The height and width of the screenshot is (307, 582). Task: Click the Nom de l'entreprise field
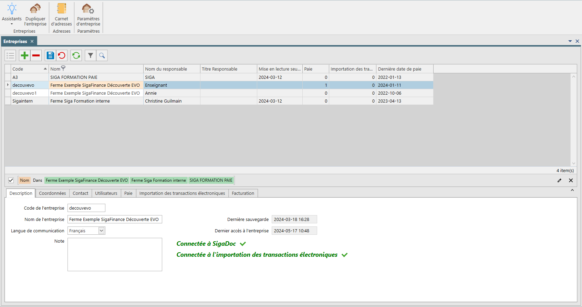tap(115, 219)
